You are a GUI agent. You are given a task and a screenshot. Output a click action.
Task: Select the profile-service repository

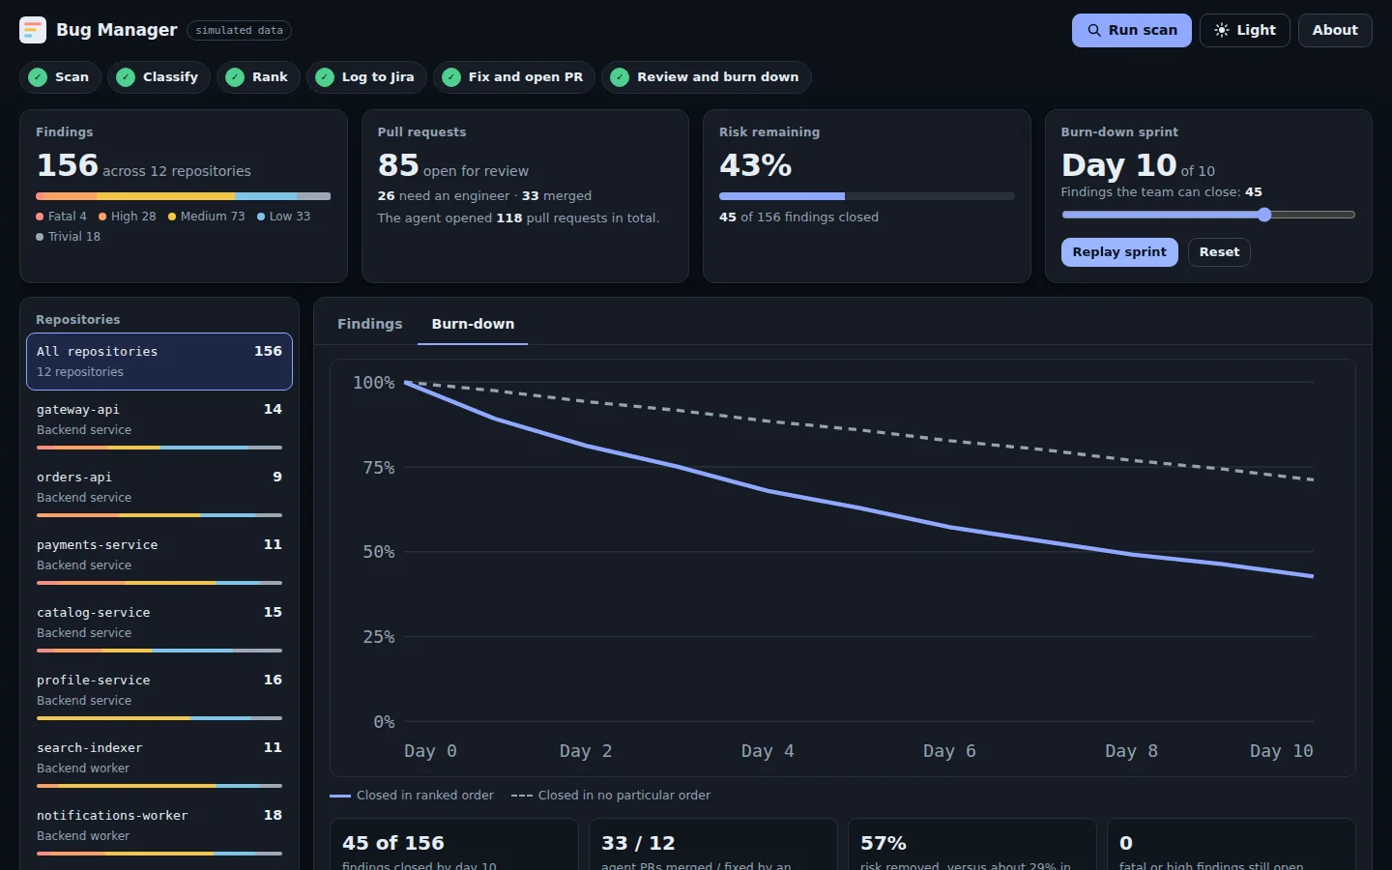(x=159, y=696)
